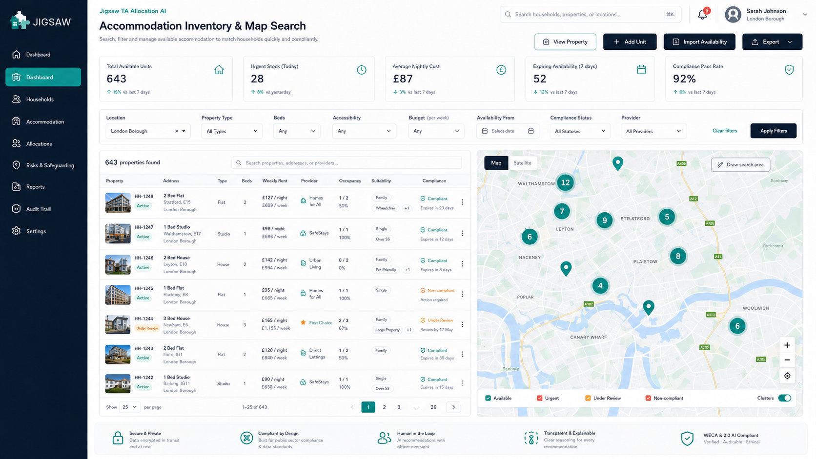Open Allocations from the sidebar
This screenshot has width=816, height=459.
[43, 143]
